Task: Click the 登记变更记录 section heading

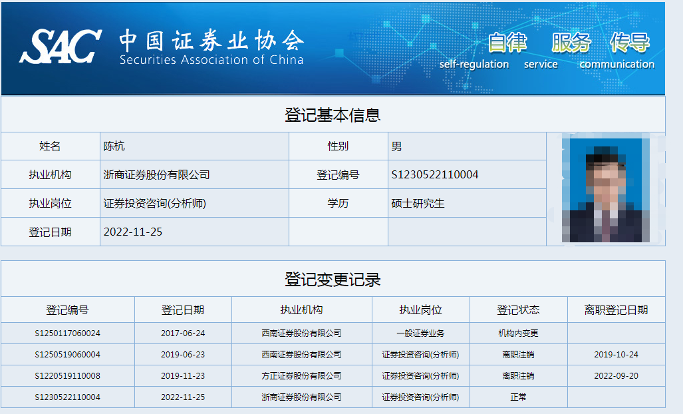Action: [333, 280]
